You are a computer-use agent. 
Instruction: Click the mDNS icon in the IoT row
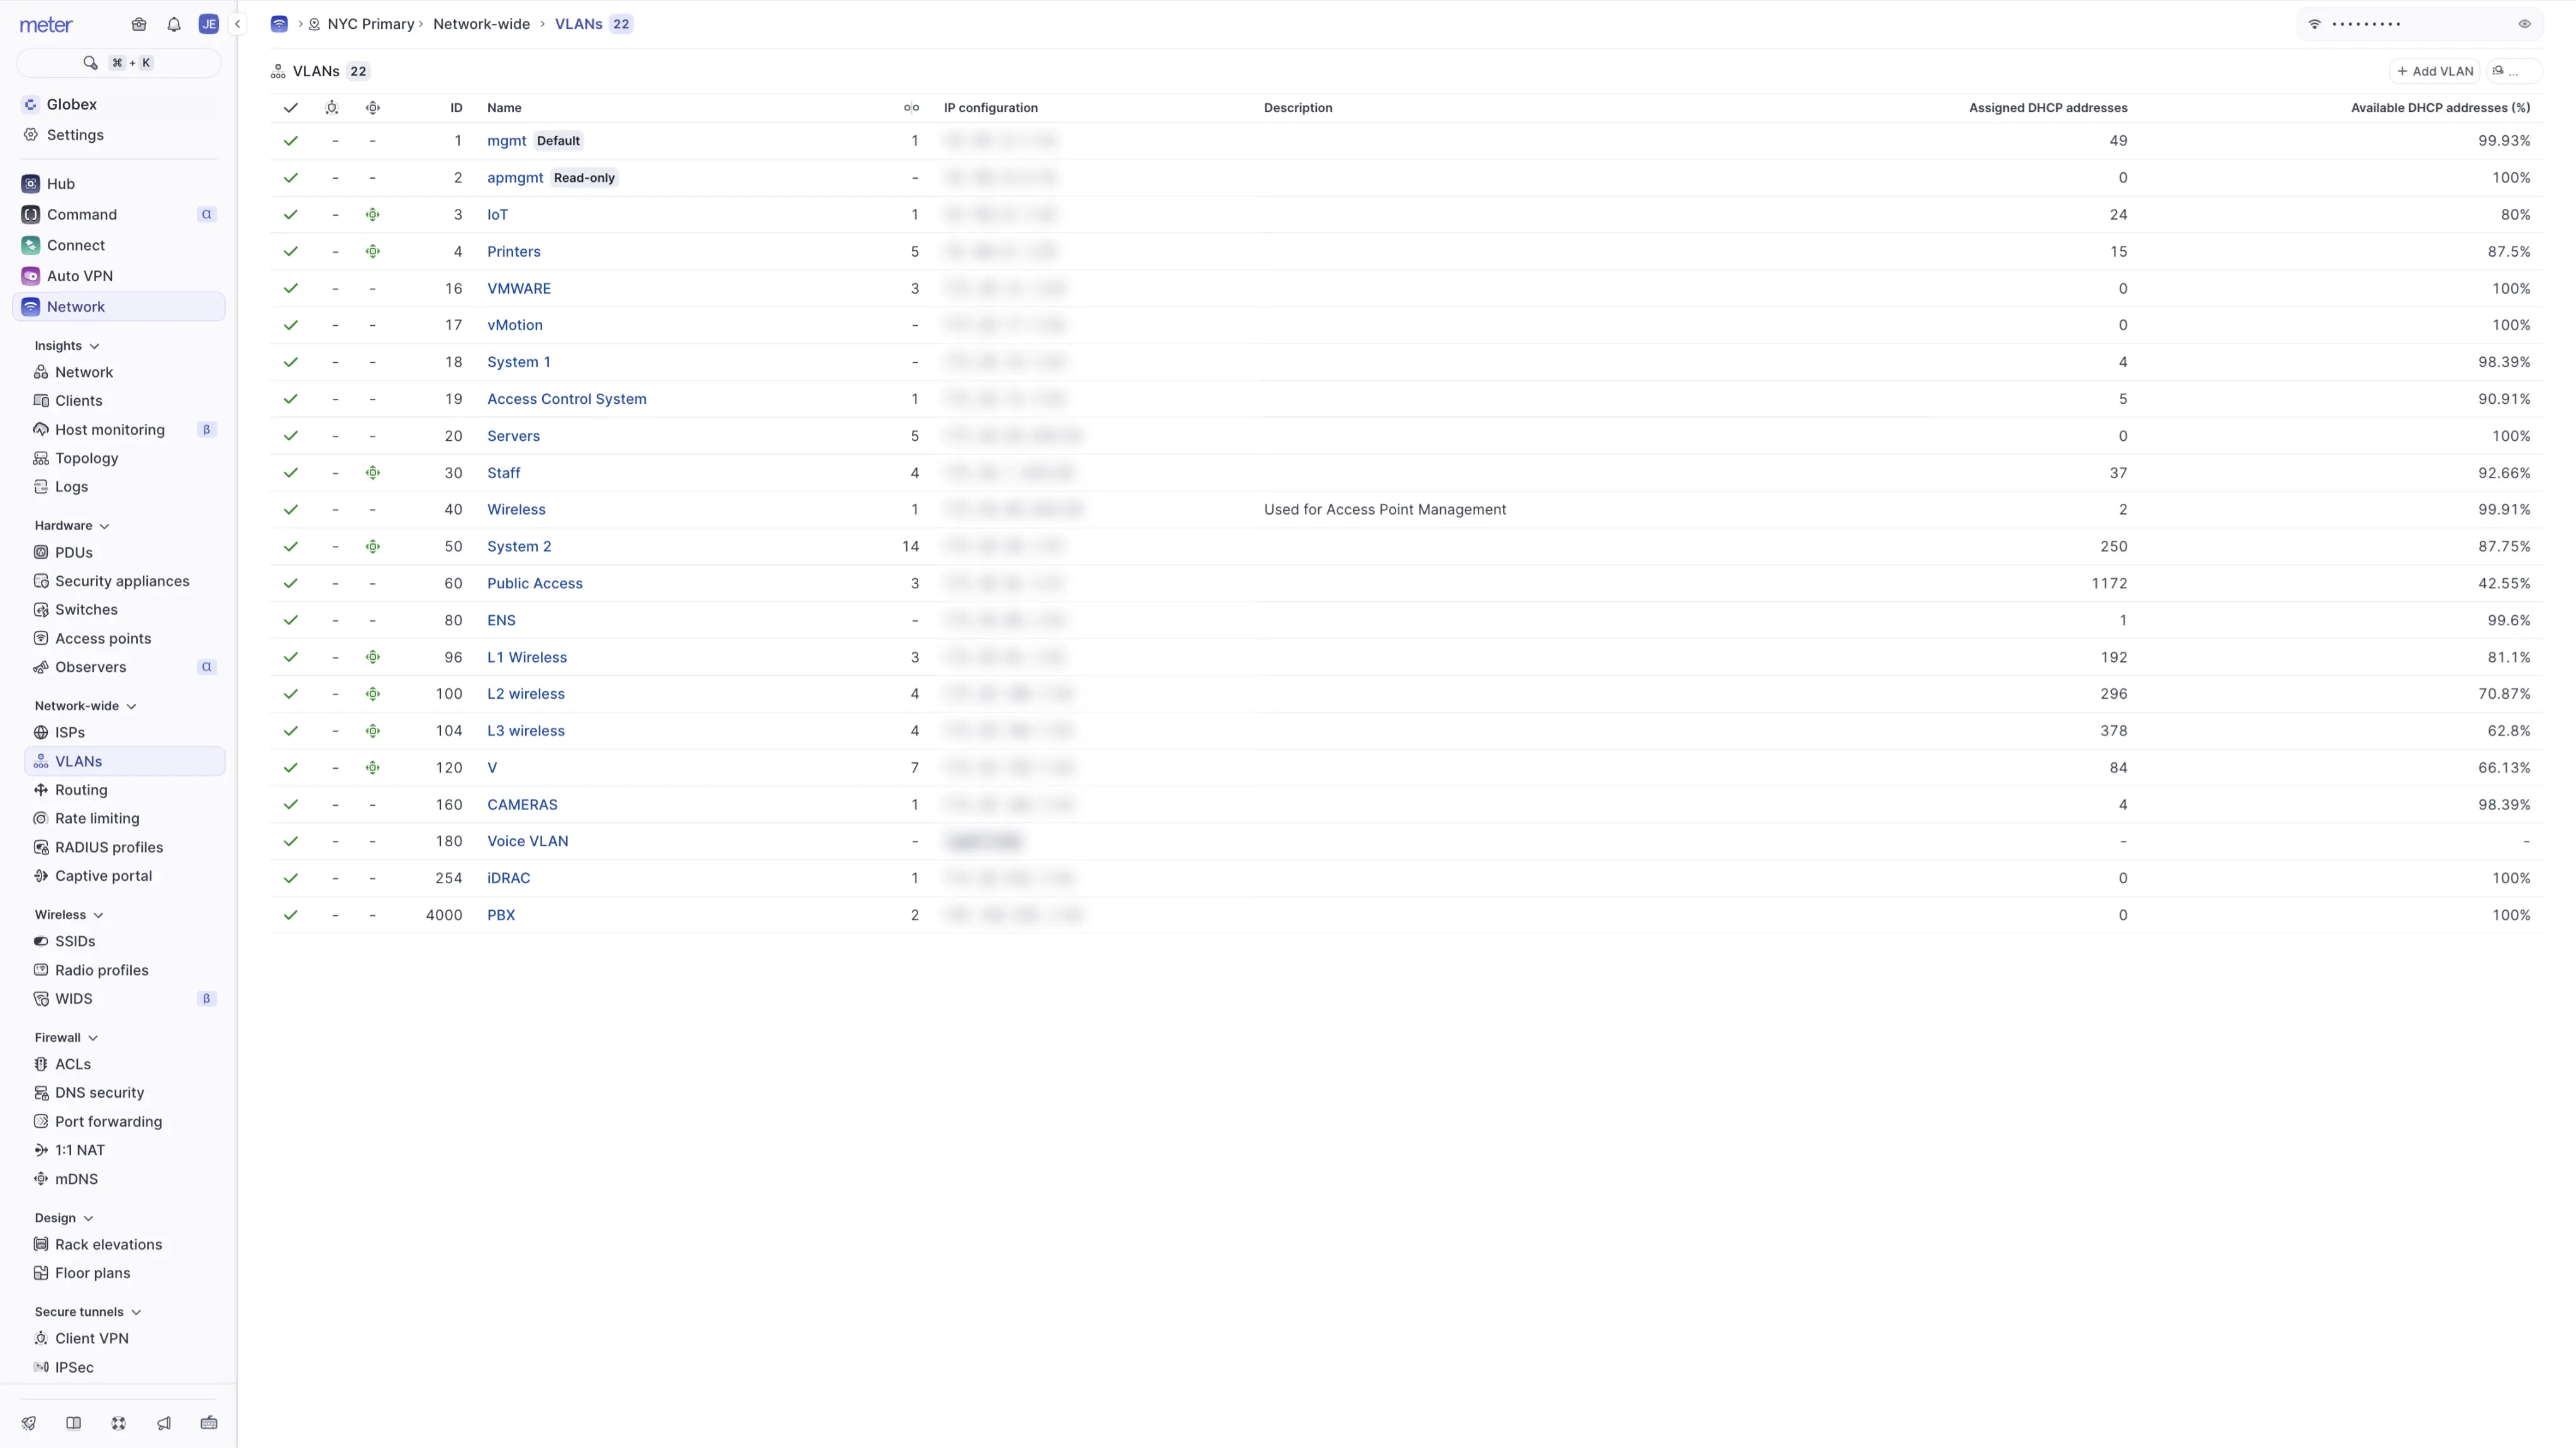coord(373,215)
